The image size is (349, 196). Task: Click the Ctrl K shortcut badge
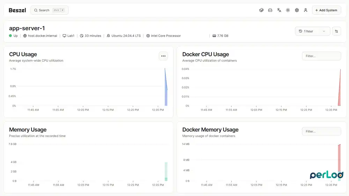59,10
